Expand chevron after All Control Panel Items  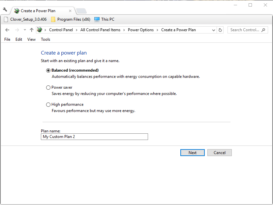tap(124, 30)
